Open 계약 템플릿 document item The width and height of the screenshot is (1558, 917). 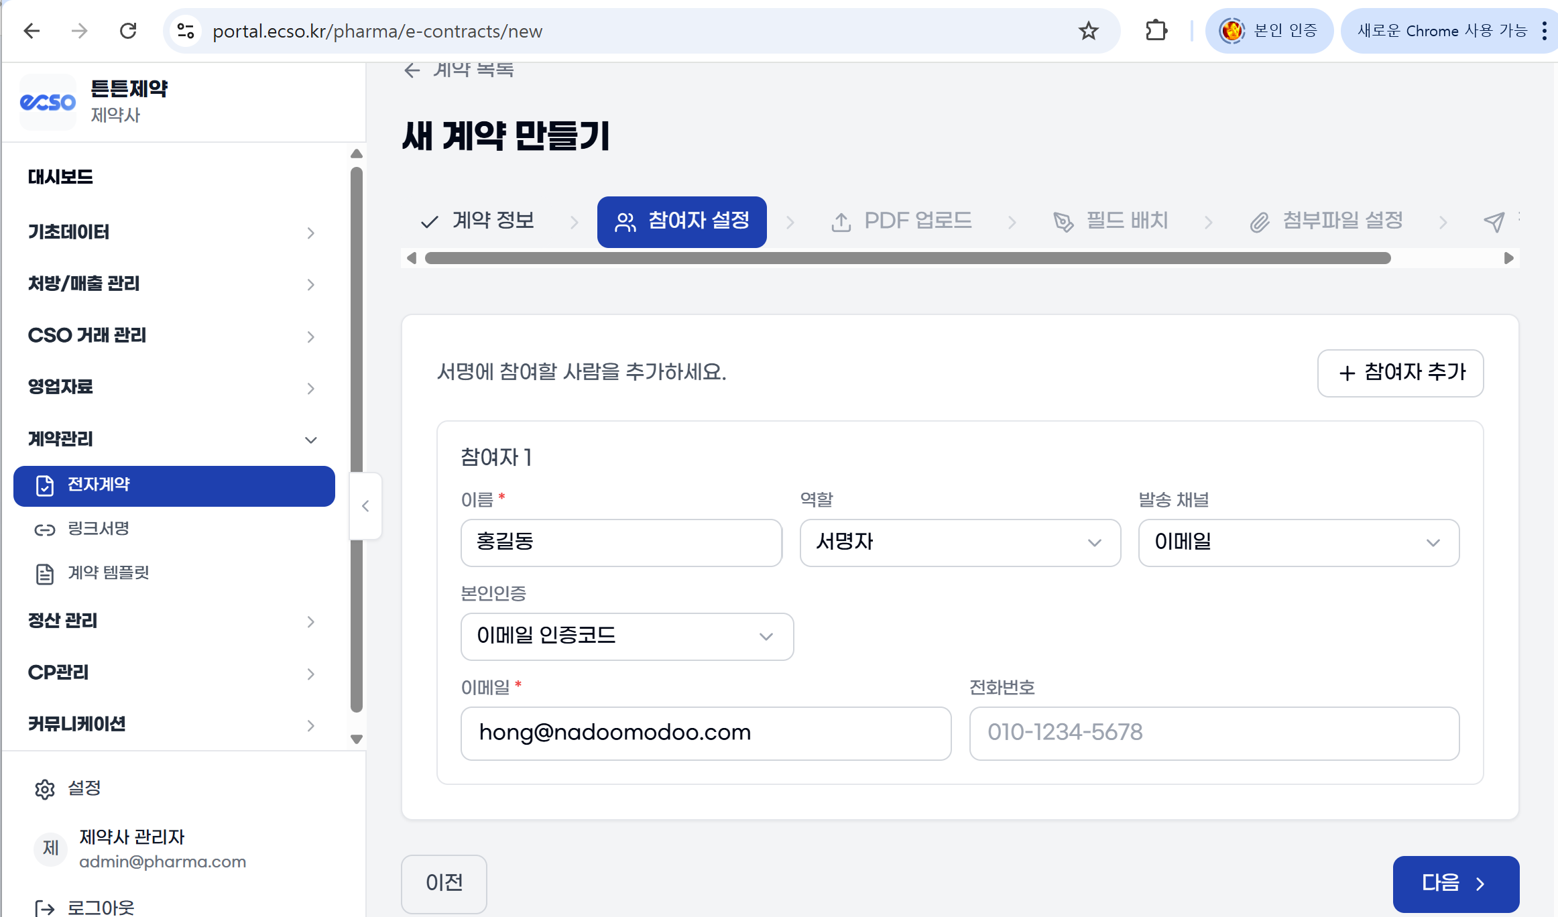[x=108, y=573]
